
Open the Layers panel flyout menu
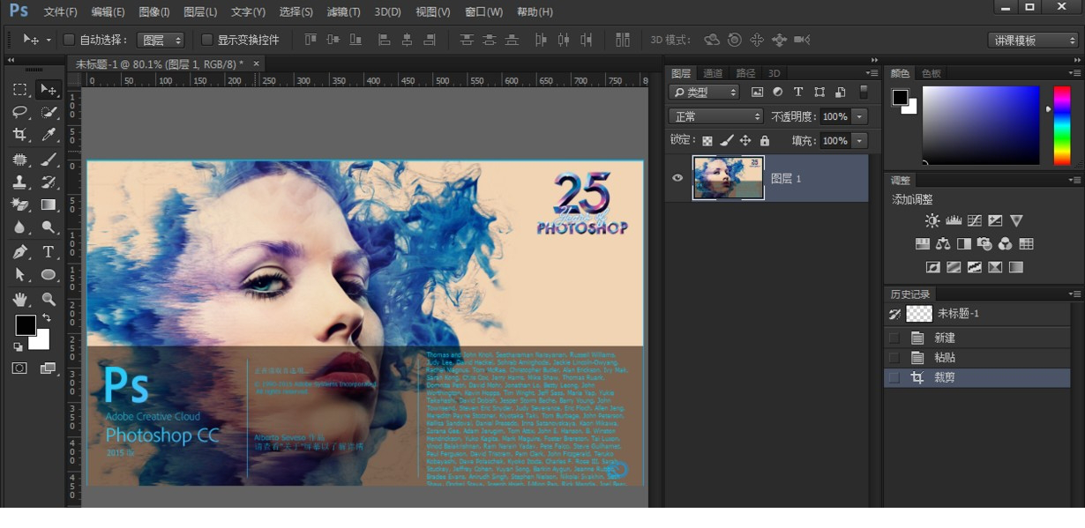[872, 73]
